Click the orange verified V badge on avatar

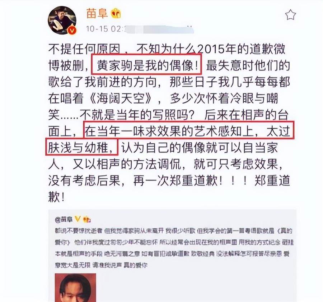[x=72, y=30]
